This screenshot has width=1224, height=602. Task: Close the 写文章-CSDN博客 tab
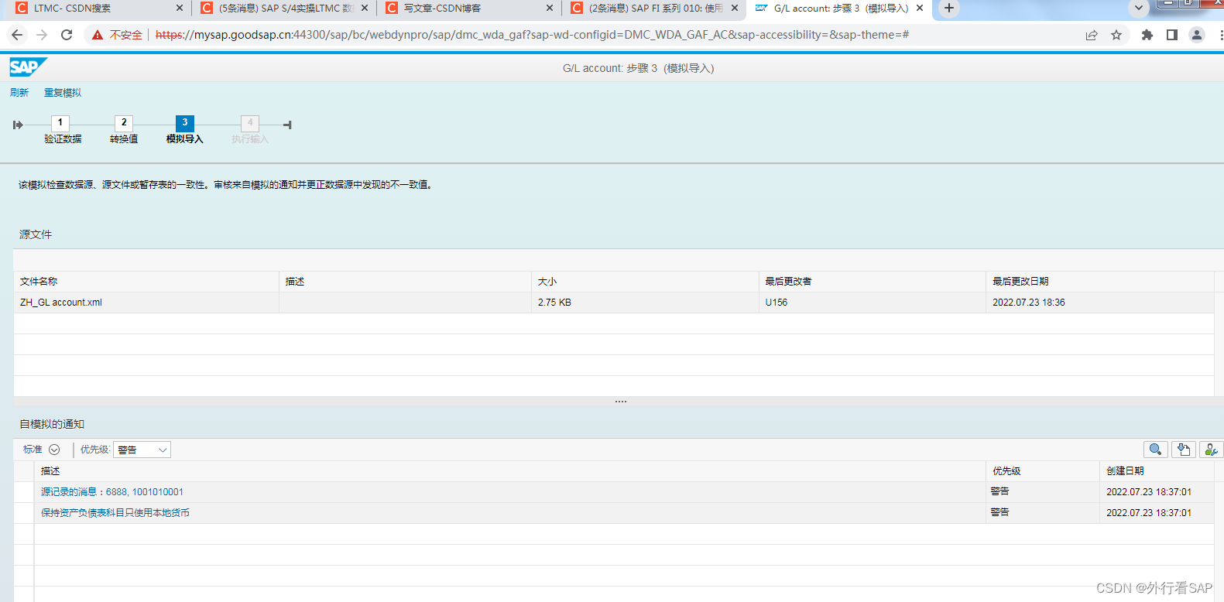(x=550, y=9)
